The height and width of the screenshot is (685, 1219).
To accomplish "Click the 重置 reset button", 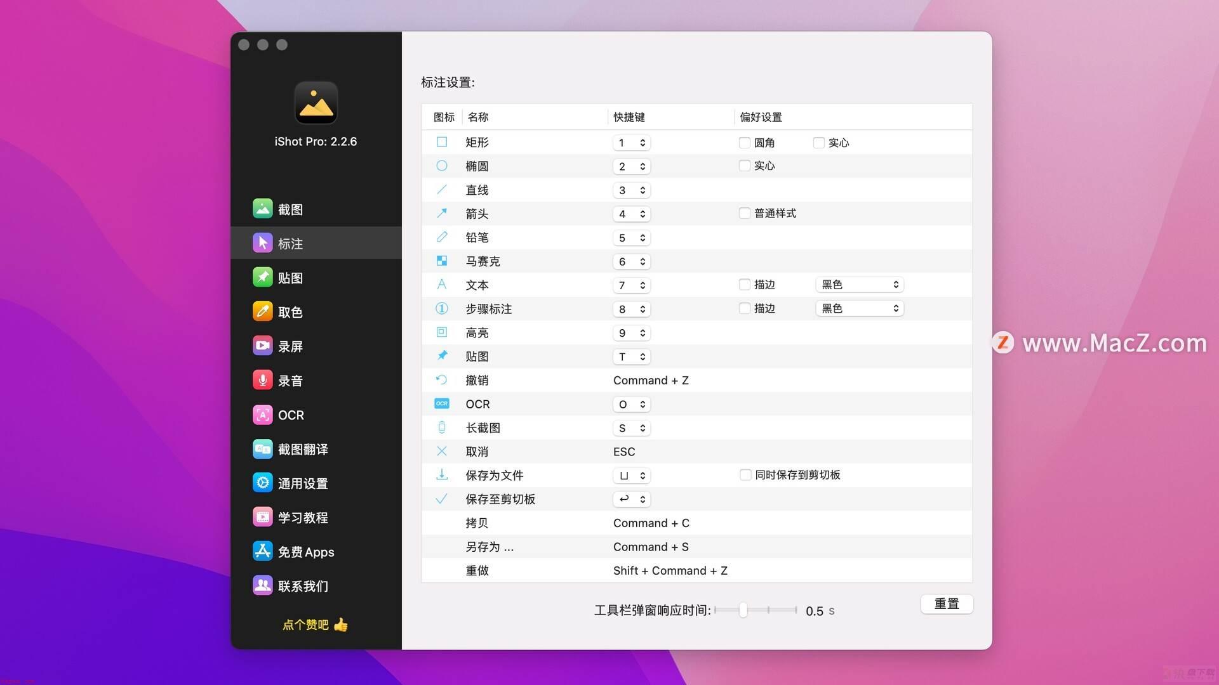I will click(947, 604).
